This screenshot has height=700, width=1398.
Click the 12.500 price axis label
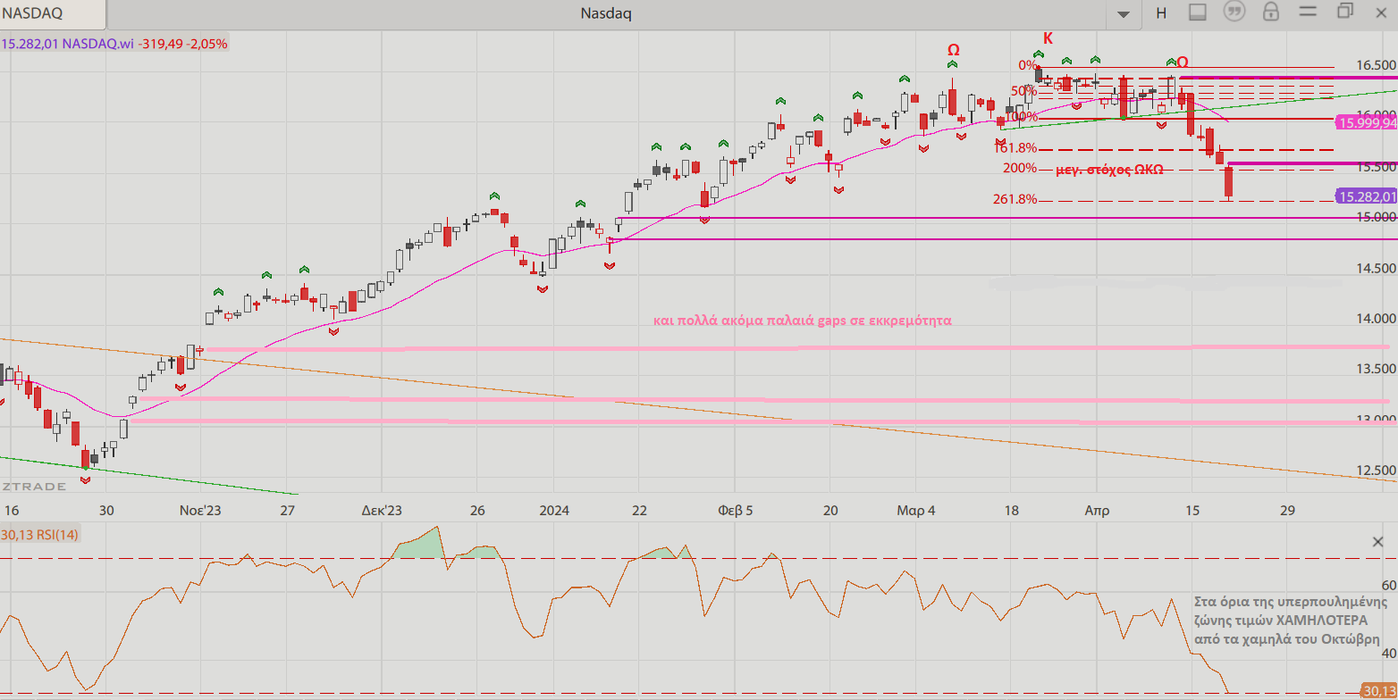1376,471
